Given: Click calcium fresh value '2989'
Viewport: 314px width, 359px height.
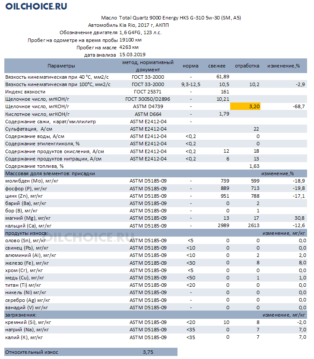Looking at the screenshot, I should pos(223,225).
